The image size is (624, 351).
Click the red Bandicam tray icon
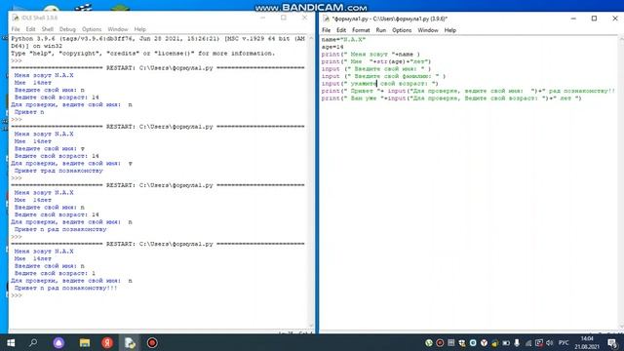tap(440, 342)
